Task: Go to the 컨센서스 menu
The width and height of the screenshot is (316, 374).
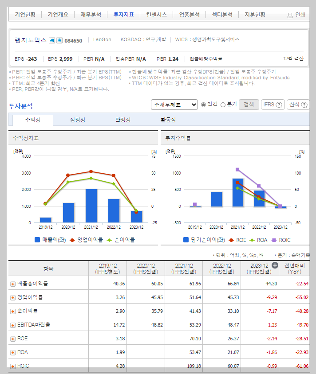Action: (157, 15)
